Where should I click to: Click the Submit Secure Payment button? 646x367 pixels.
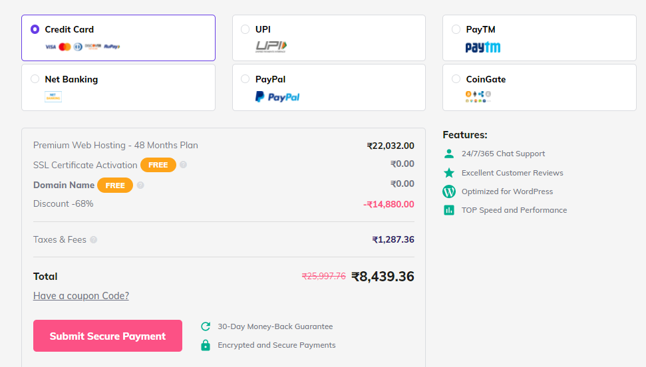(x=108, y=336)
